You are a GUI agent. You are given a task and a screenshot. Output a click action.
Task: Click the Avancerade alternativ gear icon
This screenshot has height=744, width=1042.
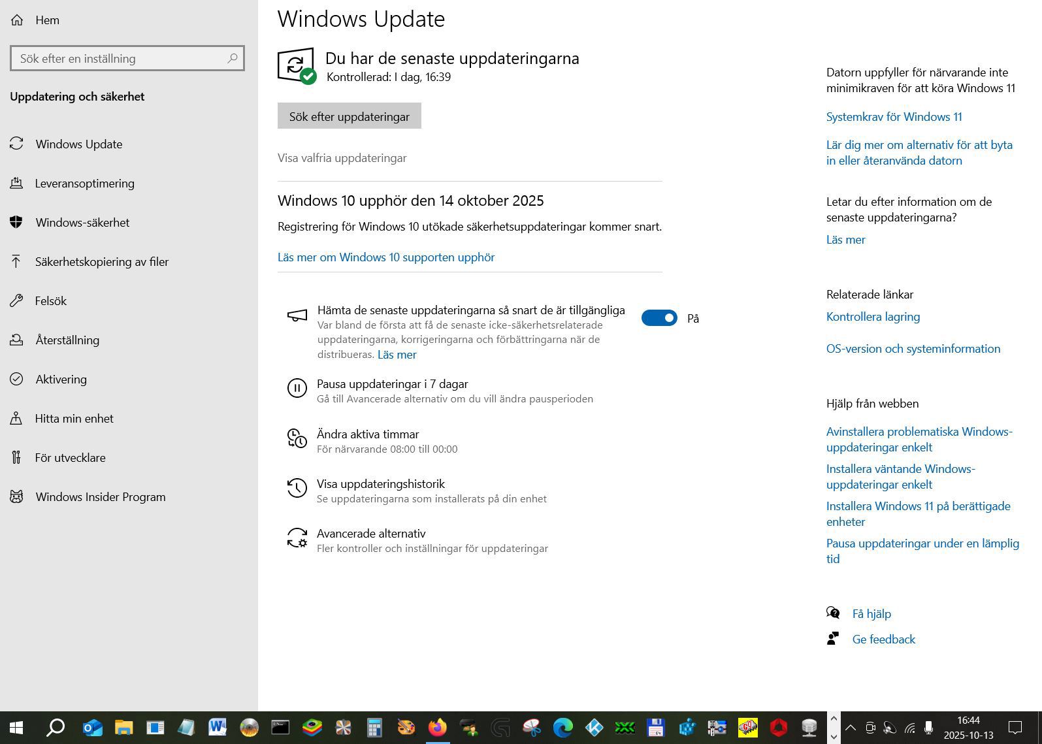pos(297,538)
